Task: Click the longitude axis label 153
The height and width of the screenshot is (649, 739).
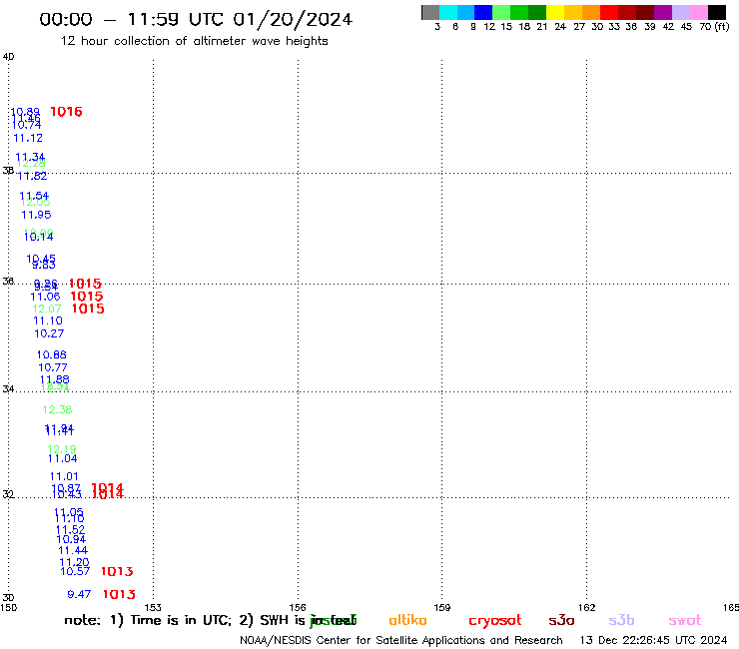Action: point(153,607)
